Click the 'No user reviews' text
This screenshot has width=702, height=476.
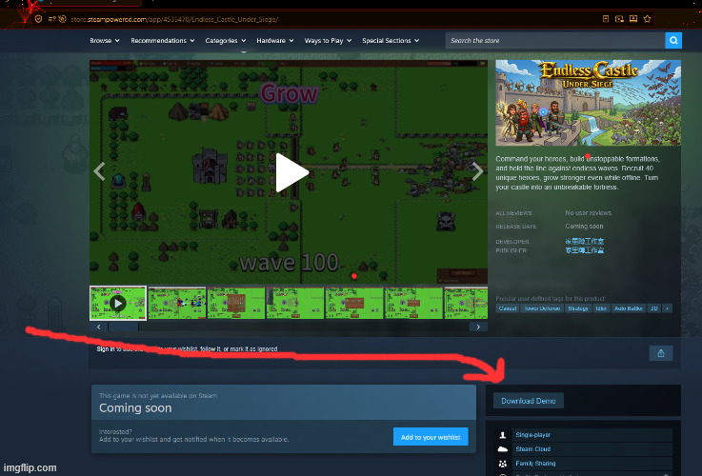coord(589,213)
